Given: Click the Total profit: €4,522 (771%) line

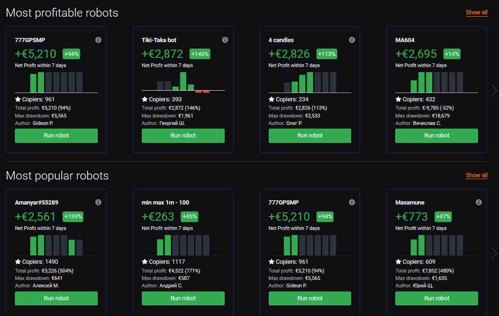Looking at the screenshot, I should pos(171,271).
